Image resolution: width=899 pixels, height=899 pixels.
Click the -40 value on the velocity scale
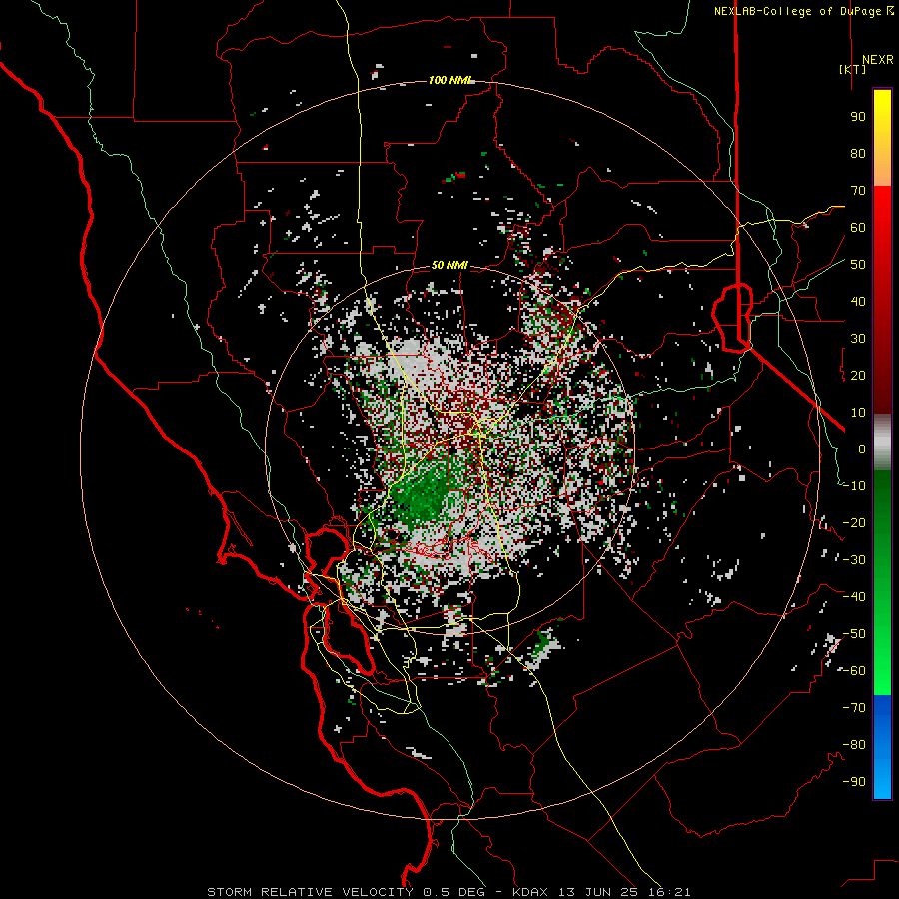point(854,597)
